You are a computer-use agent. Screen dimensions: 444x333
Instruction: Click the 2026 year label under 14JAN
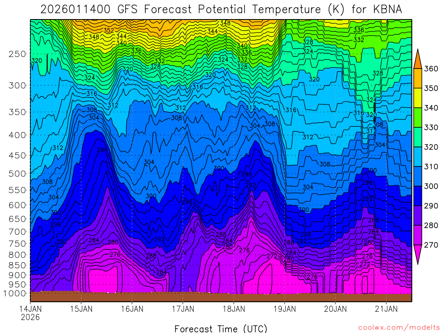pos(30,317)
